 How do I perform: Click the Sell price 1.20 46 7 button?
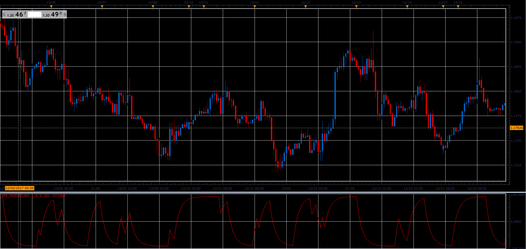(15, 14)
